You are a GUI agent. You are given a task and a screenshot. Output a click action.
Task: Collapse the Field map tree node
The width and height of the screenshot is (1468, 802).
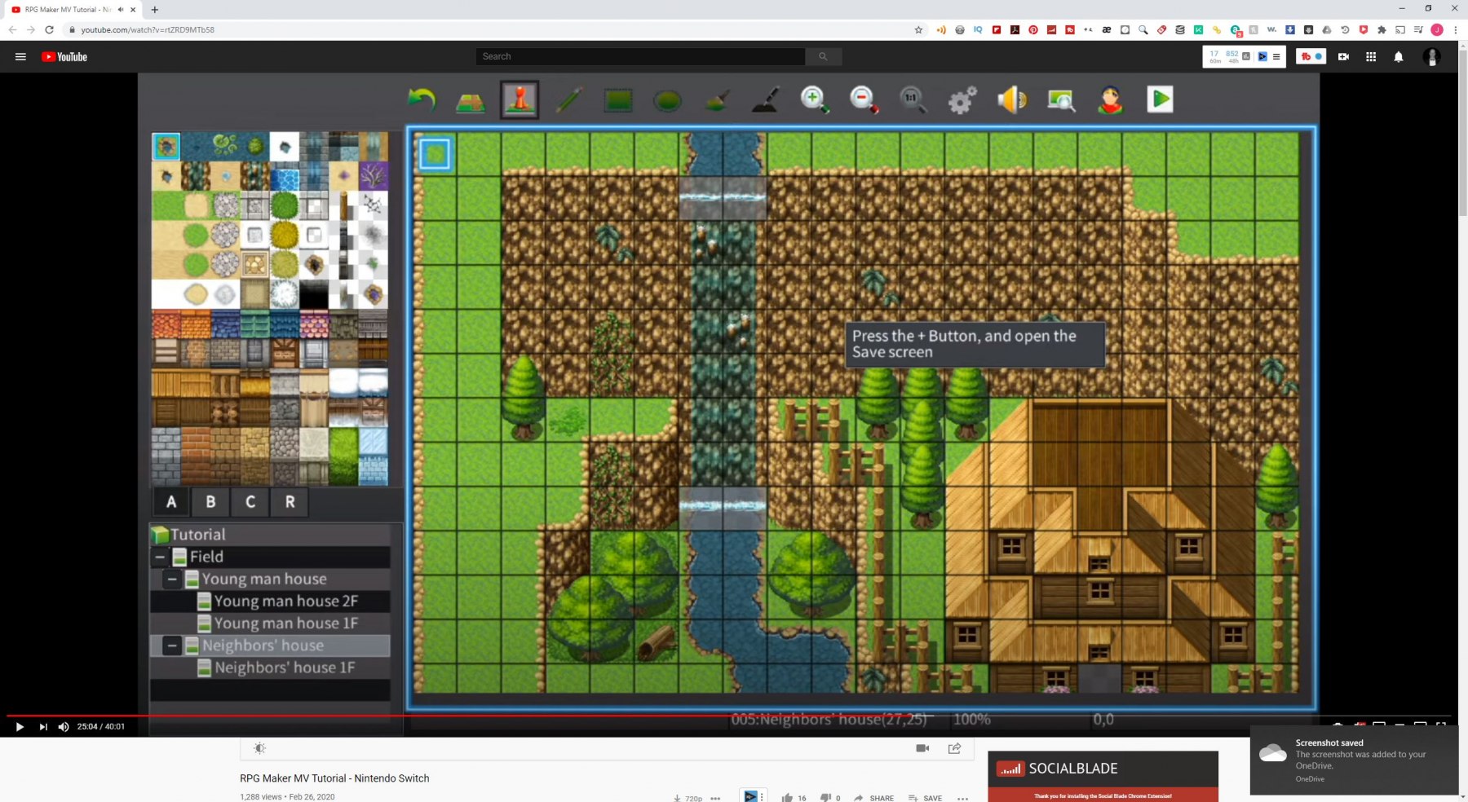pyautogui.click(x=160, y=557)
